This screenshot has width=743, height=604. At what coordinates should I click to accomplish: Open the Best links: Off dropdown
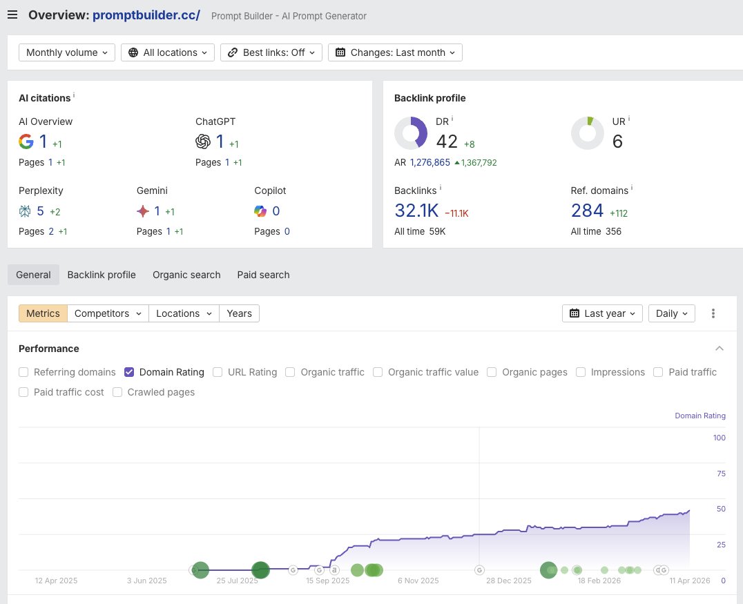coord(271,52)
